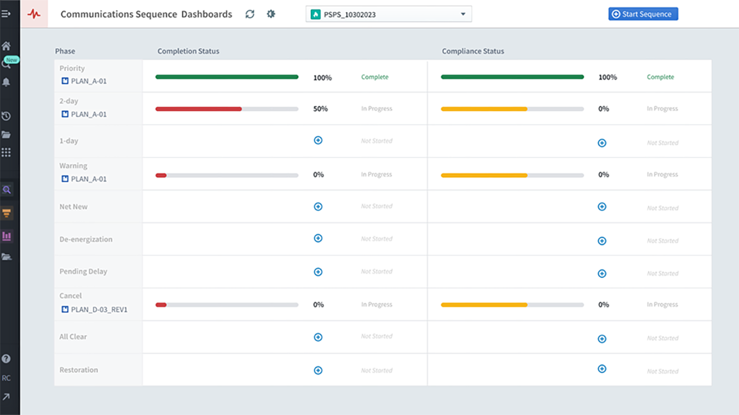Open dashboard settings gear icon

pos(271,14)
